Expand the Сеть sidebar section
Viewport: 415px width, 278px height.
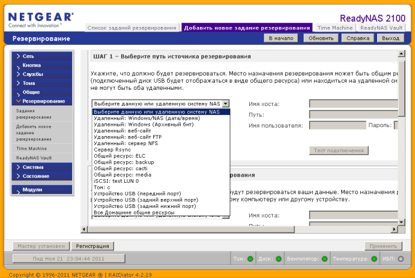click(x=42, y=56)
